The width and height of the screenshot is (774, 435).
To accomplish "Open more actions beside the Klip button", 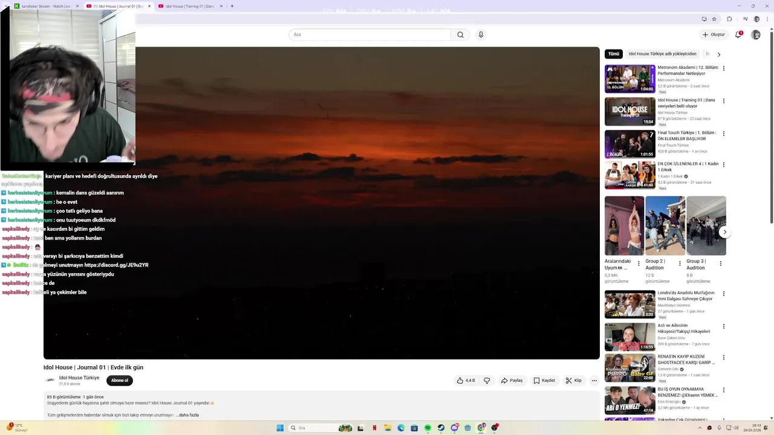I will click(x=594, y=381).
